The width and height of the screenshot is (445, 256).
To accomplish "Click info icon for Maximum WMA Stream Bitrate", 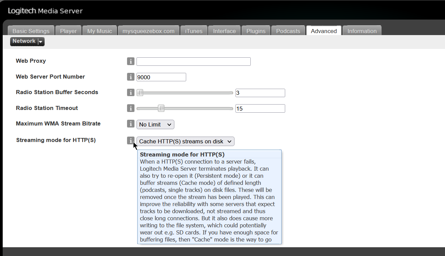I will click(131, 124).
